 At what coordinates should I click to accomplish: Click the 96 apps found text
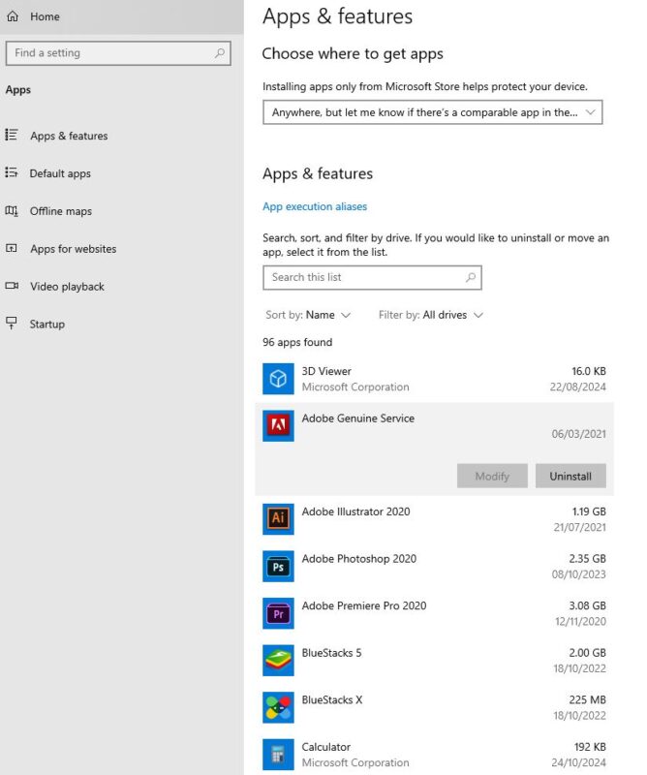point(297,342)
